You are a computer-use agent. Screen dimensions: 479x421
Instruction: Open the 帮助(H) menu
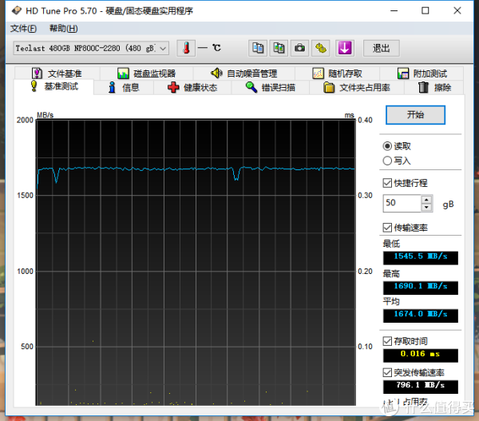click(63, 29)
